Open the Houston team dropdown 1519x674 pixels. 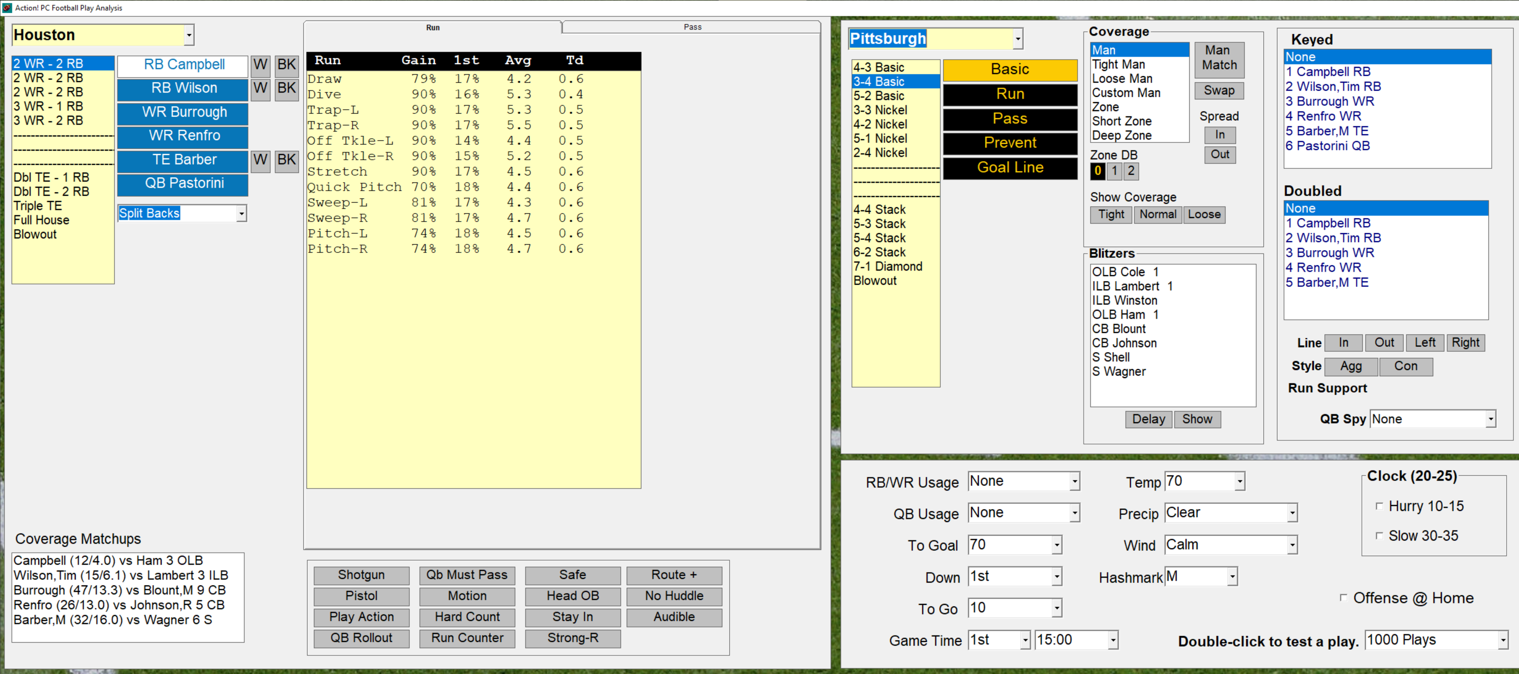click(189, 35)
